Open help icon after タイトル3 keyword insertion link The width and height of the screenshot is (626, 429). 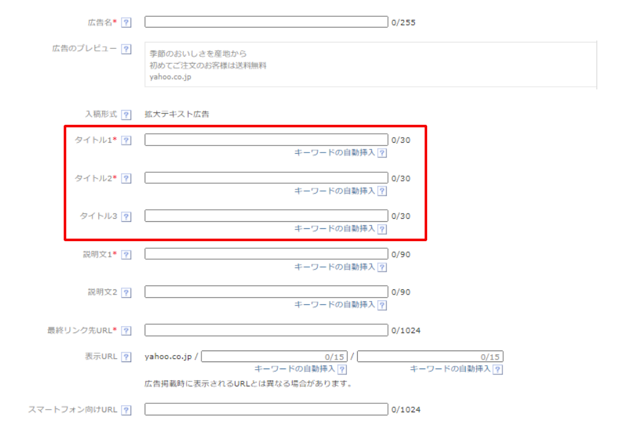382,229
